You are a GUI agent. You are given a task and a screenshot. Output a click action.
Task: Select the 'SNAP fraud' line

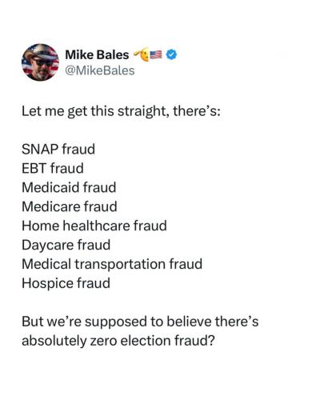point(58,149)
